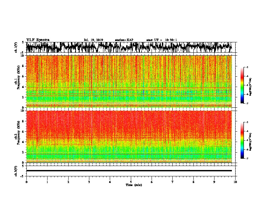Click the "2" kHz tick of ch.1 spectrogram
Screen dimensions: 265x204
[23, 97]
